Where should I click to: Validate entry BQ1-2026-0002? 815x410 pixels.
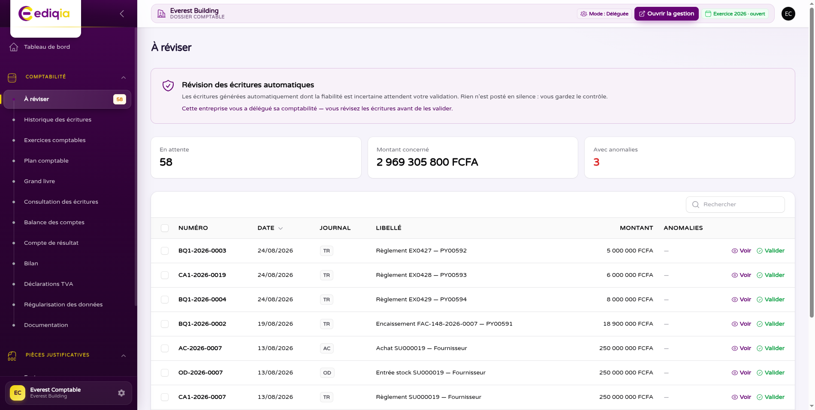(771, 324)
